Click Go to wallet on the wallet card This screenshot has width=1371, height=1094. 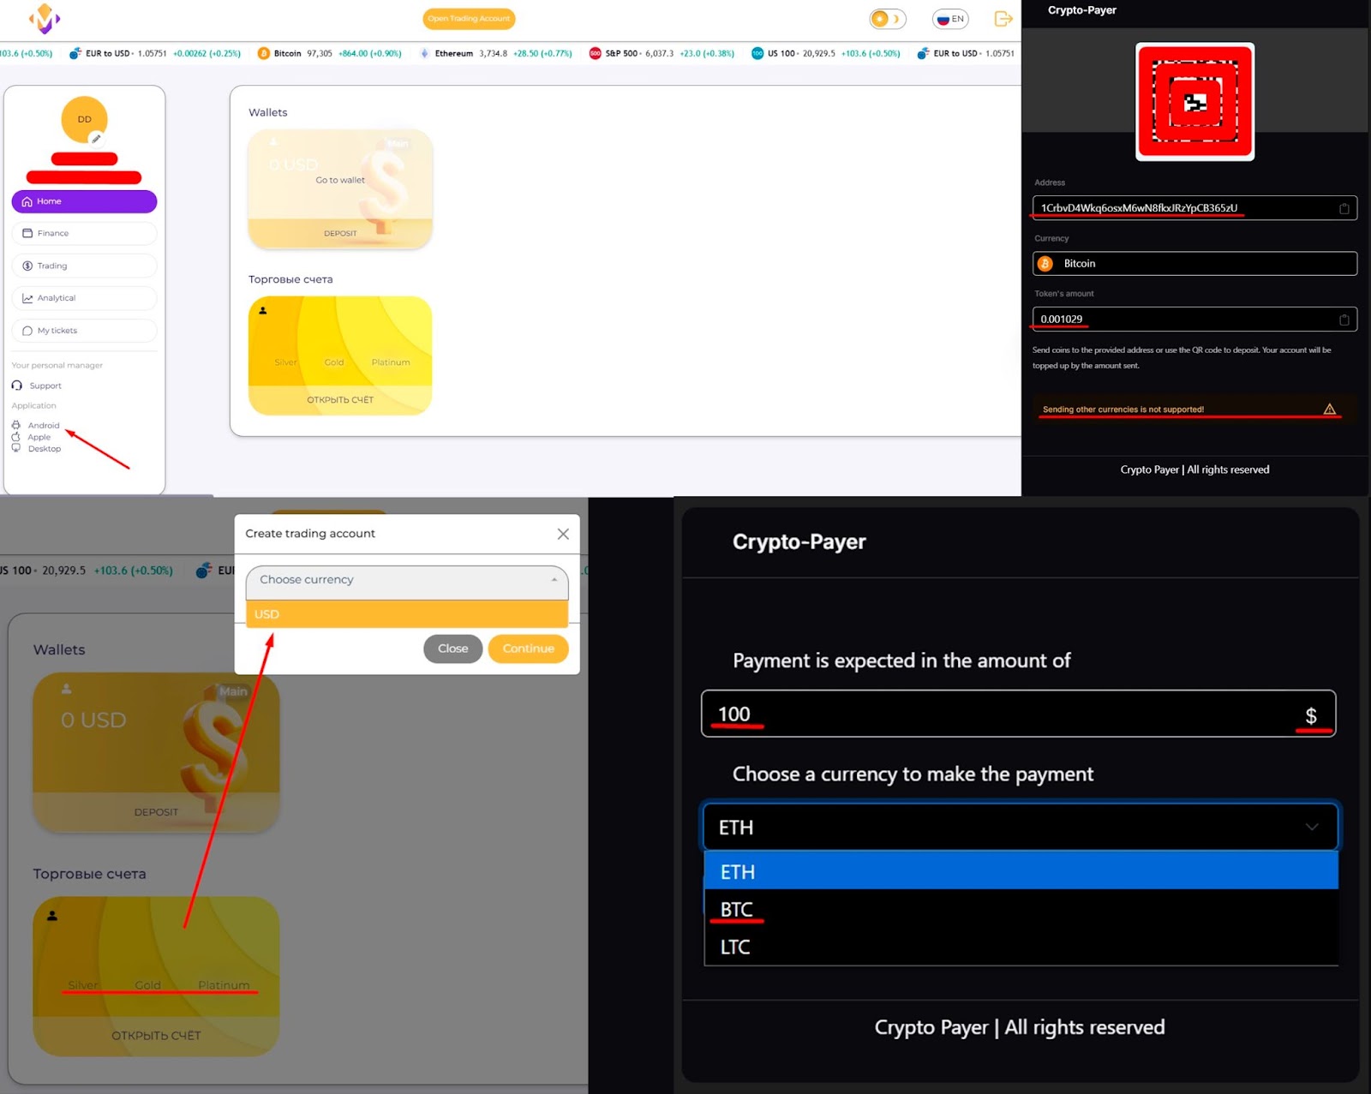[x=340, y=180]
